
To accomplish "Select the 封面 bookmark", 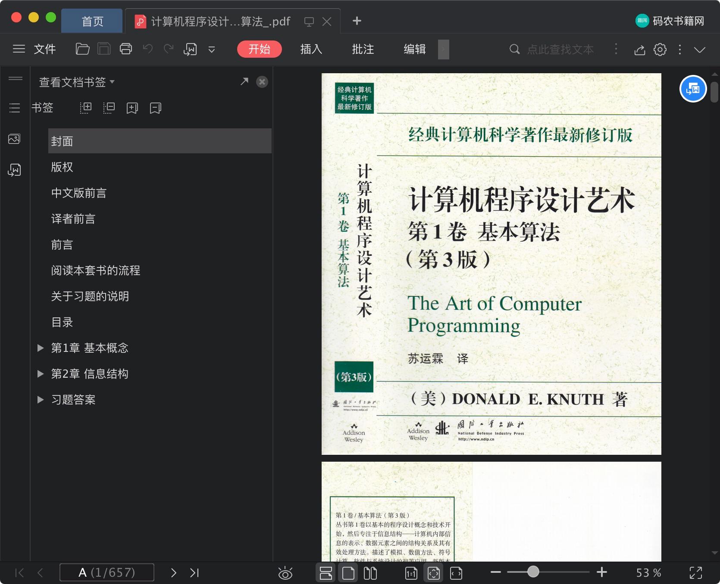I will tap(160, 141).
